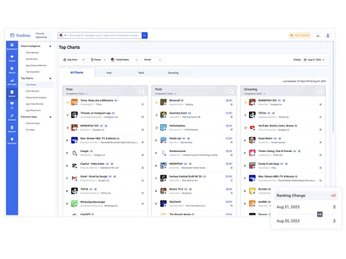346x259 pixels.
Task: Open the Follow heart icon in sidebar
Action: 12,58
